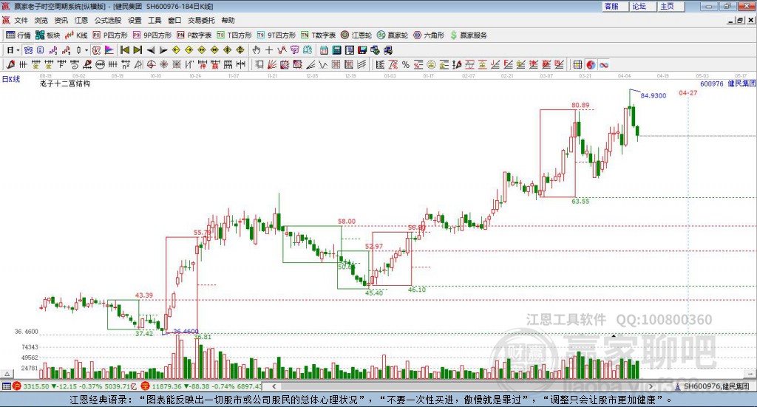Open the T数字表 tool

click(x=318, y=35)
